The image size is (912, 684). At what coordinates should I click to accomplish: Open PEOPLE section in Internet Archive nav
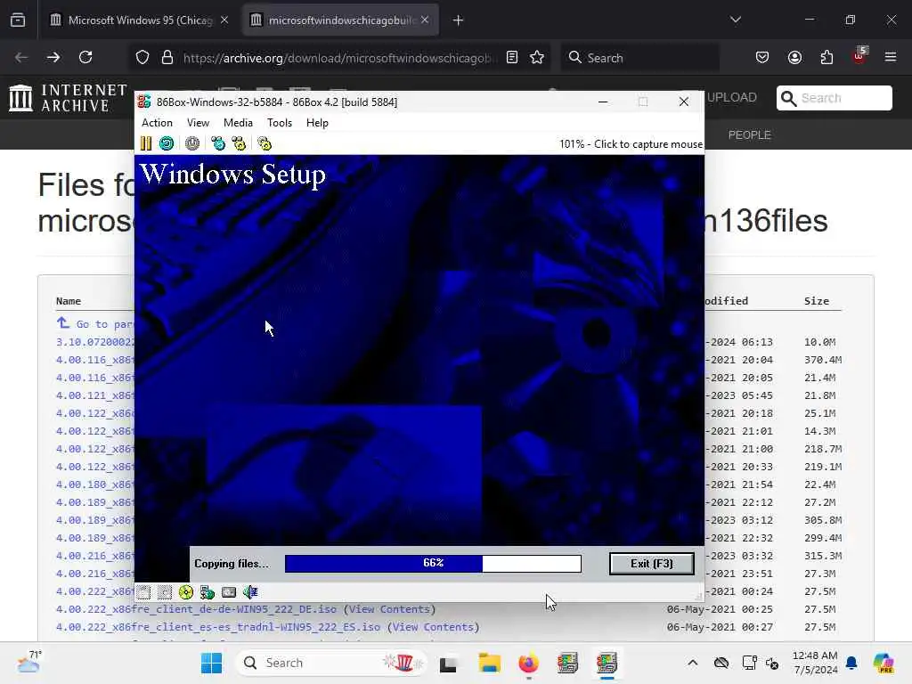point(750,135)
